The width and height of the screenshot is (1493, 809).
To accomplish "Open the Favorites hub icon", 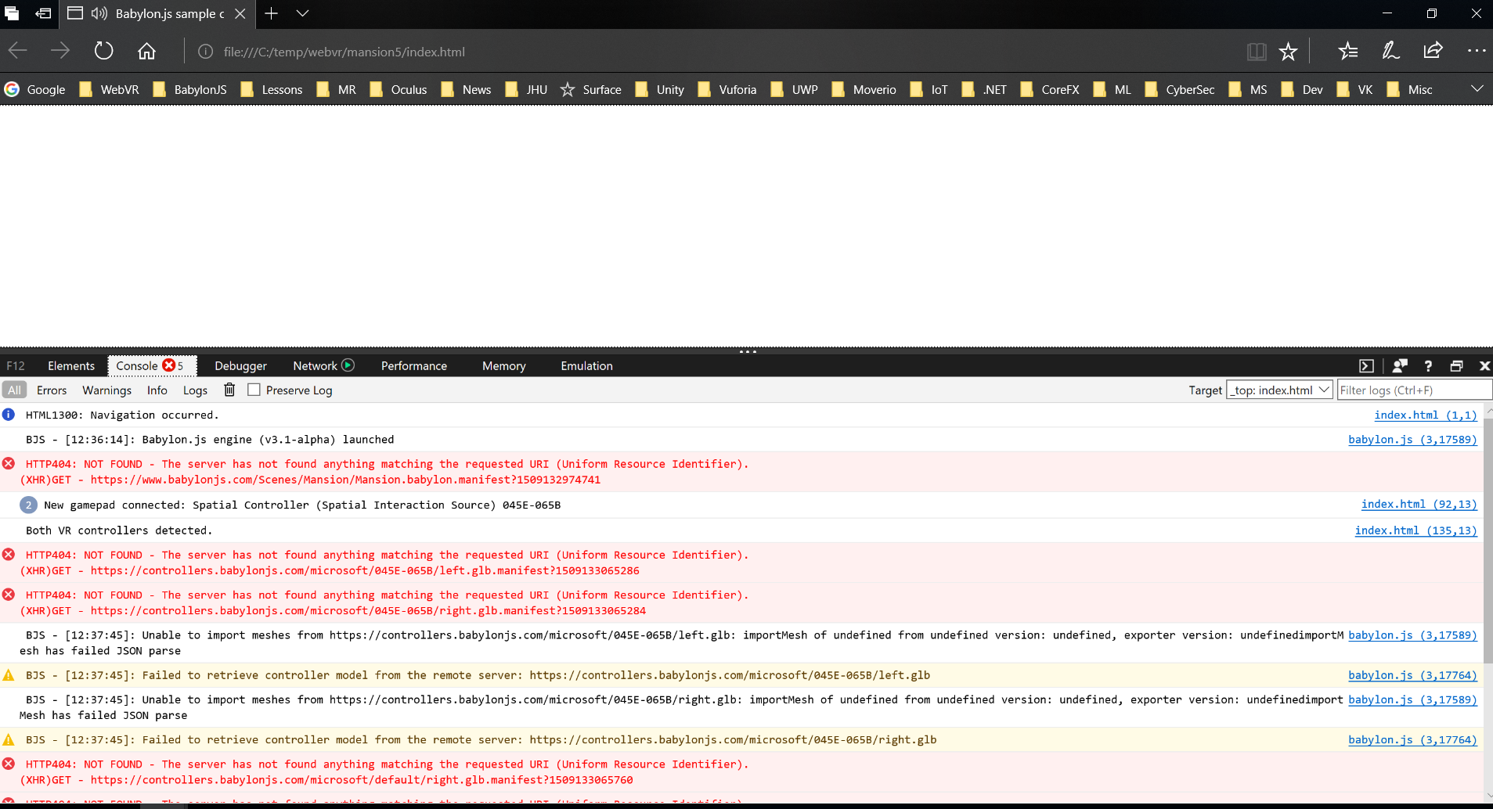I will [1348, 52].
